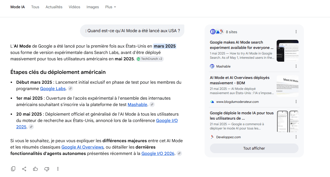Open the Google AI Overviews link

coord(82,147)
